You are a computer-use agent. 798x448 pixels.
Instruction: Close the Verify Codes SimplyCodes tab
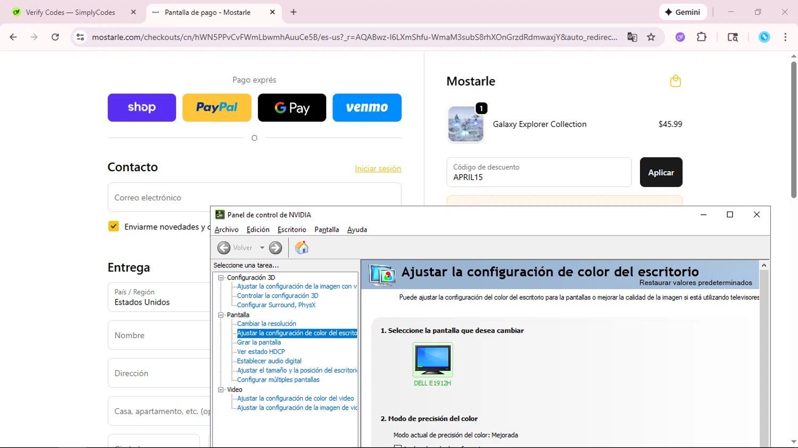[134, 12]
